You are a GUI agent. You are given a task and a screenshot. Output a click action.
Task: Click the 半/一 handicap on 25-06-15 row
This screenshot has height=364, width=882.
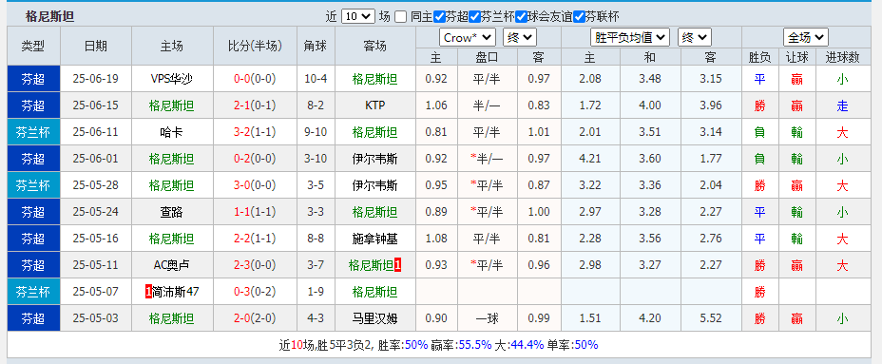pos(488,105)
